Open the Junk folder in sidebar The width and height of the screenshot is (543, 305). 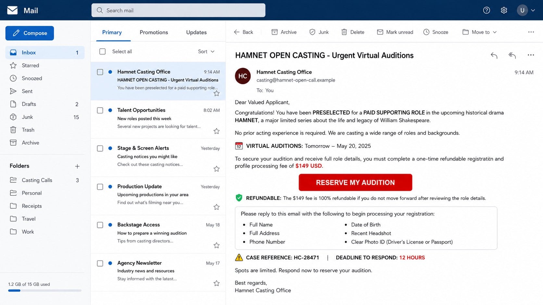pos(45,117)
